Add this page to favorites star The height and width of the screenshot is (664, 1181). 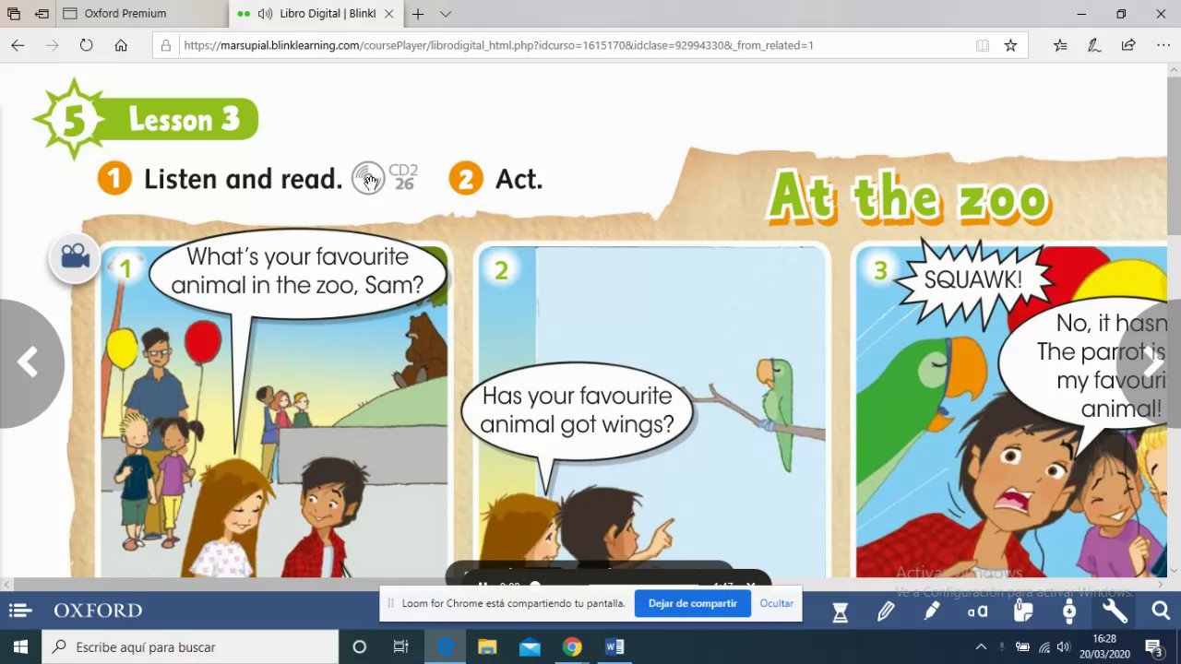pyautogui.click(x=1010, y=45)
